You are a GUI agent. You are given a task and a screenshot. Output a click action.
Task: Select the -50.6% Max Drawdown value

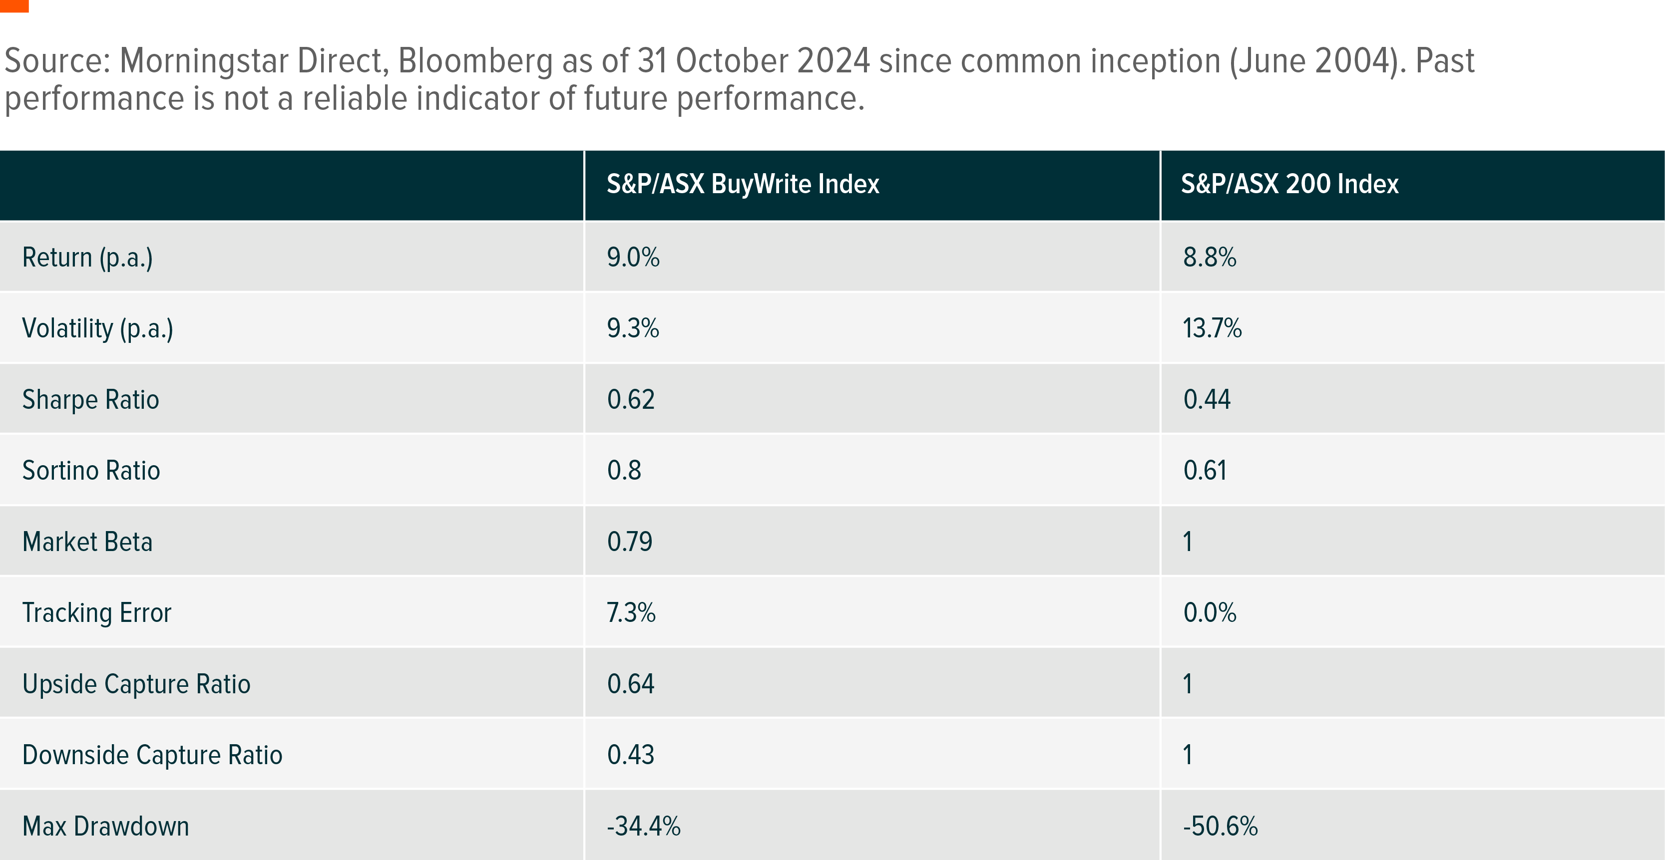tap(1221, 826)
